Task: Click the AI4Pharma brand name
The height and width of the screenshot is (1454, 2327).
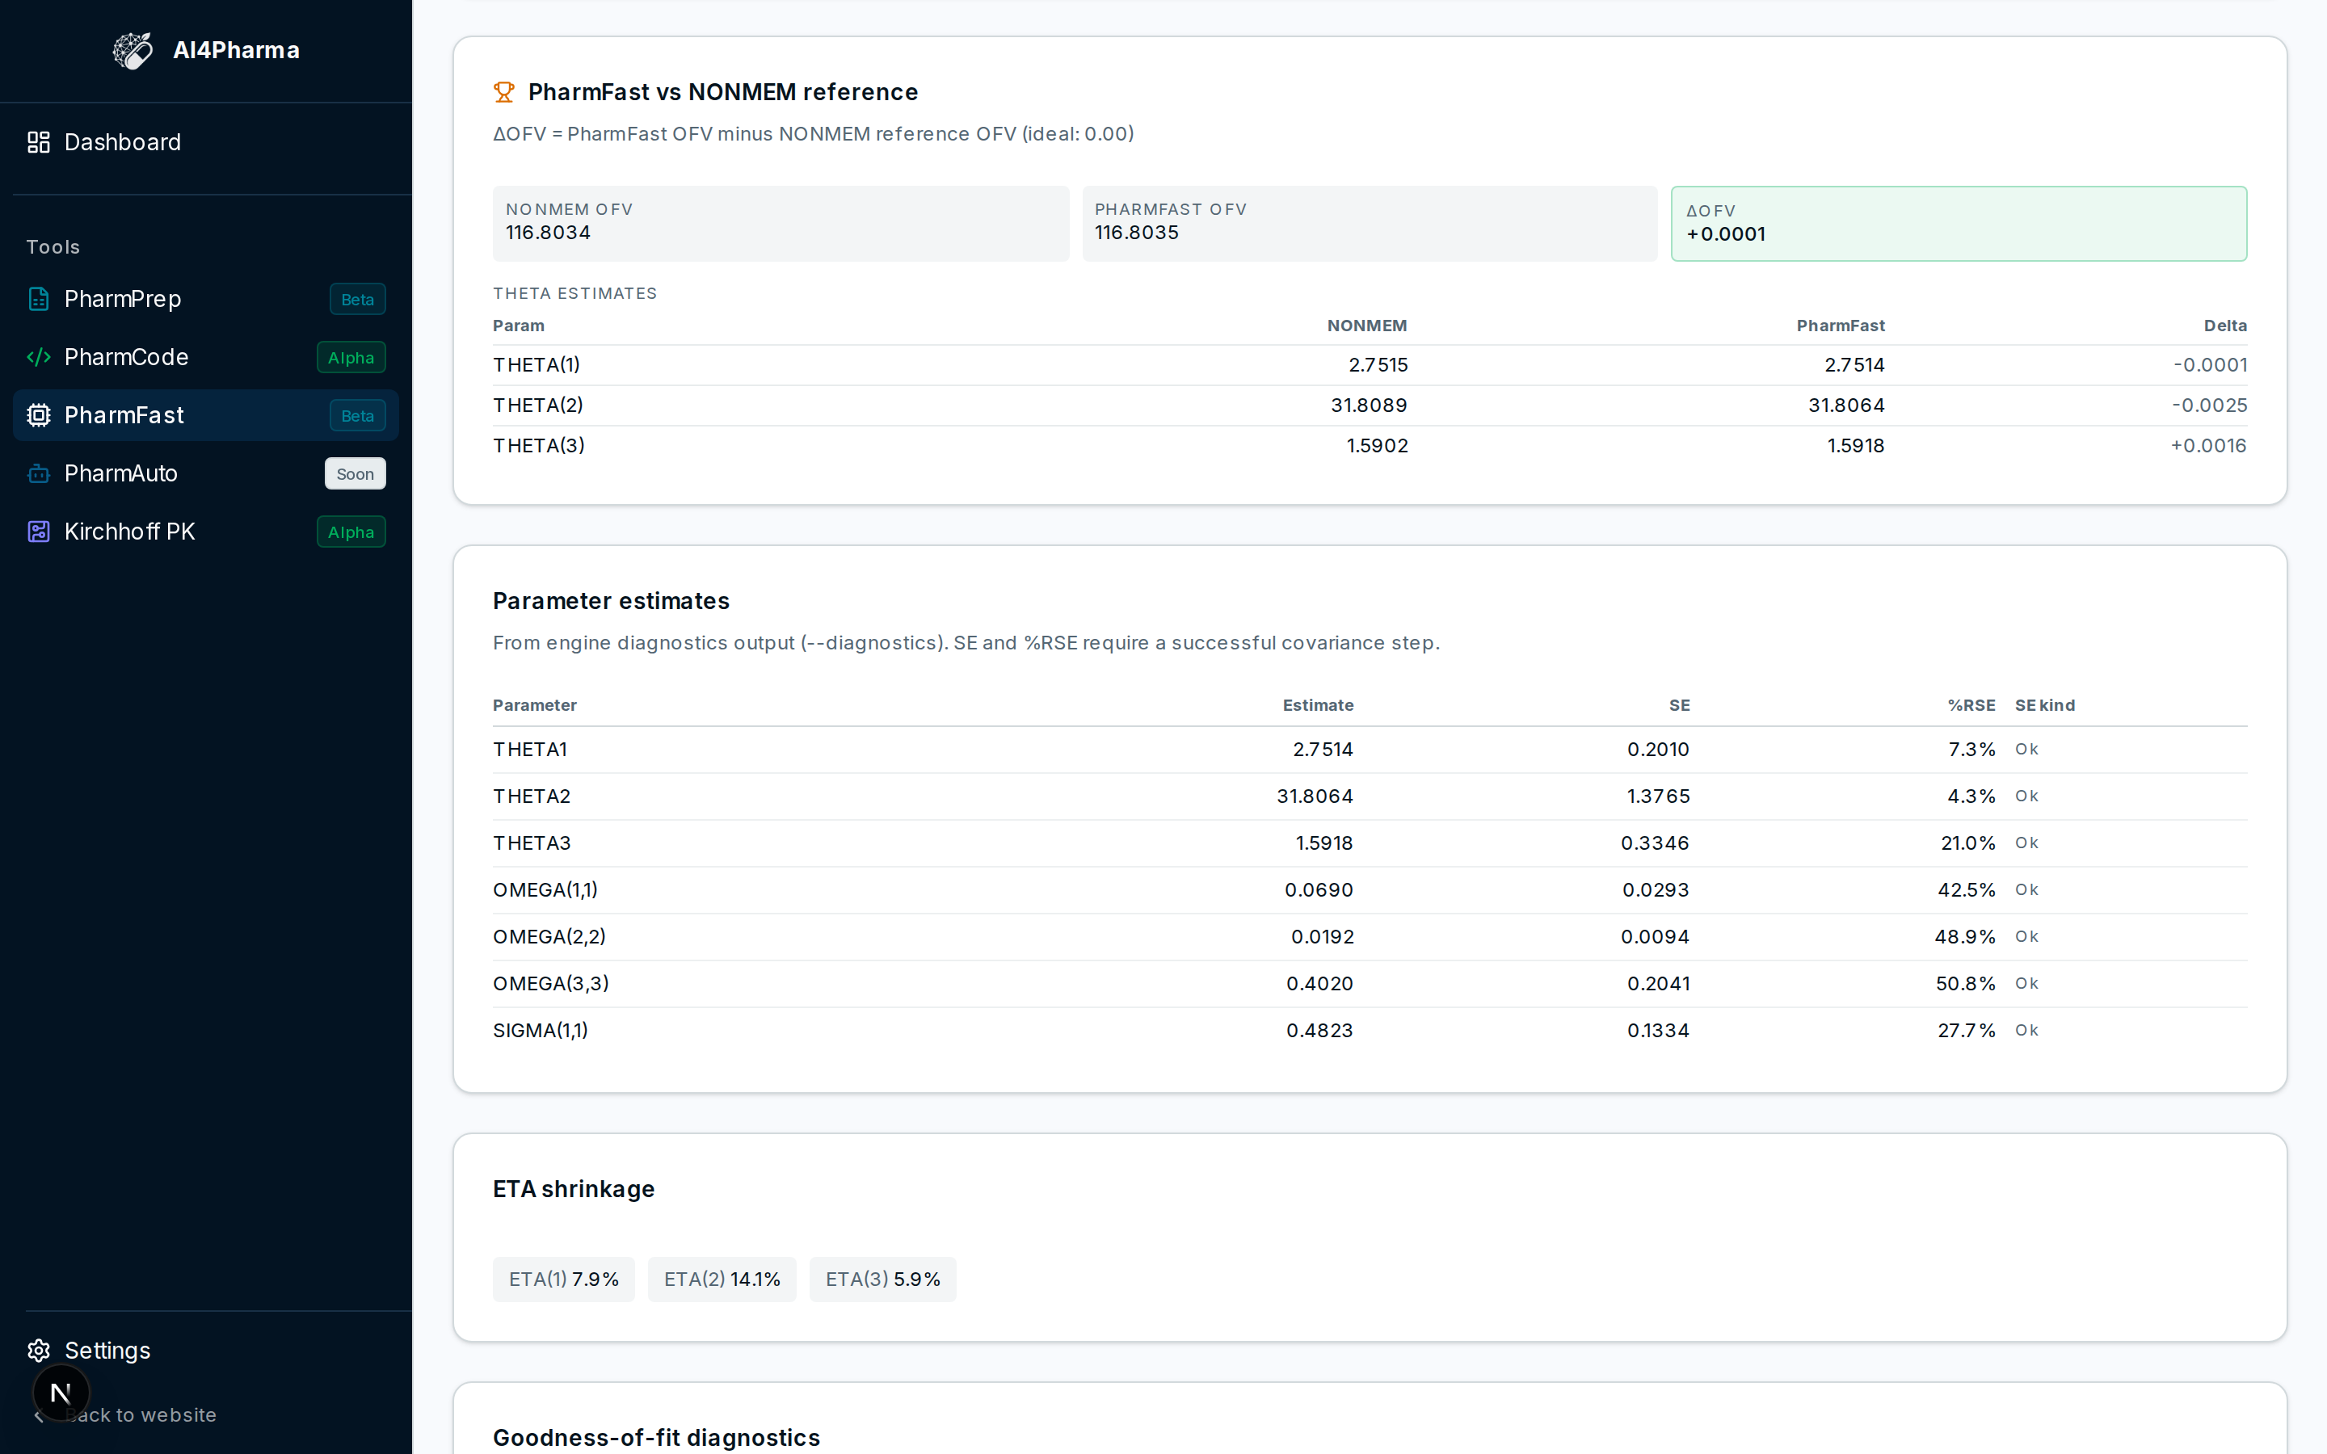Action: (x=236, y=50)
